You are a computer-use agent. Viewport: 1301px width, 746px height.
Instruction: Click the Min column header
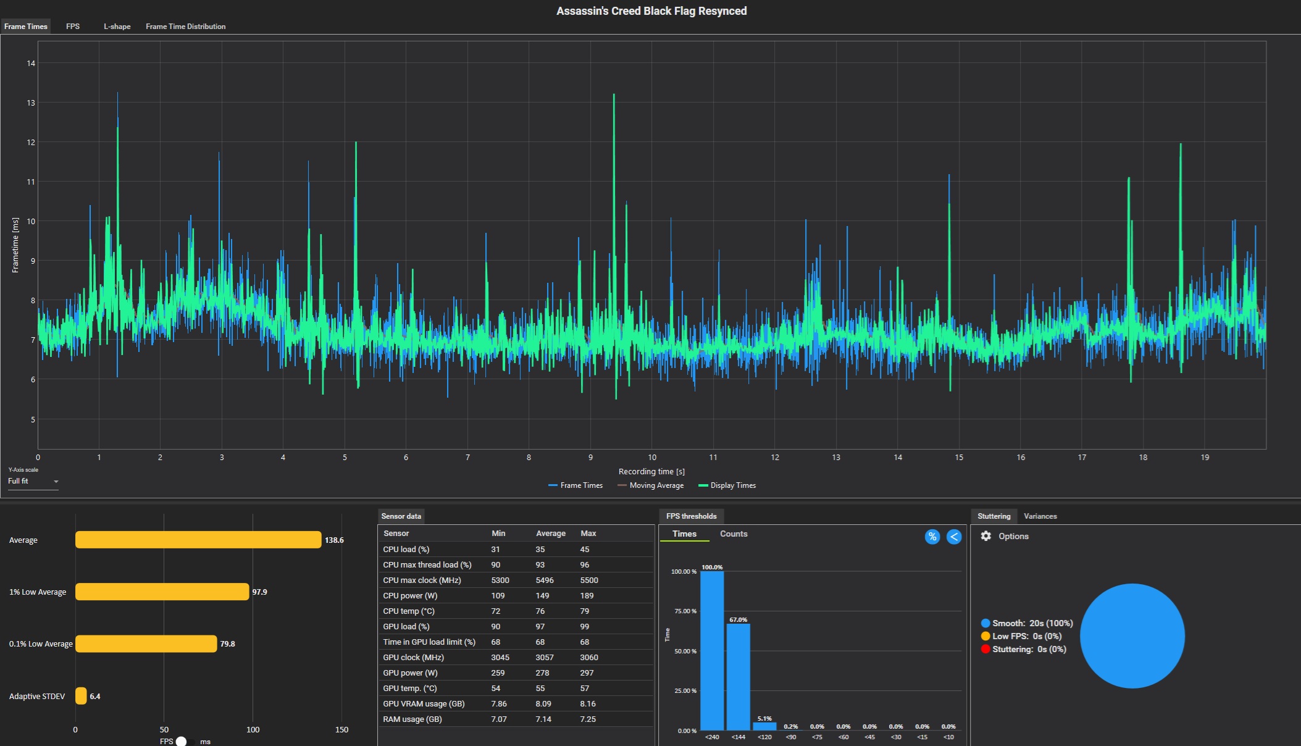[x=498, y=534]
